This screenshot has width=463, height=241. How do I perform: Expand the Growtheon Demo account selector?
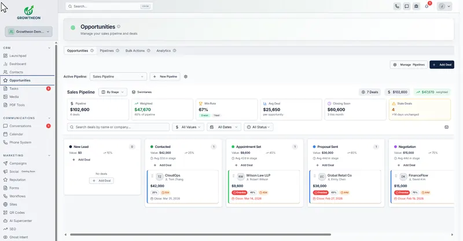coord(28,32)
